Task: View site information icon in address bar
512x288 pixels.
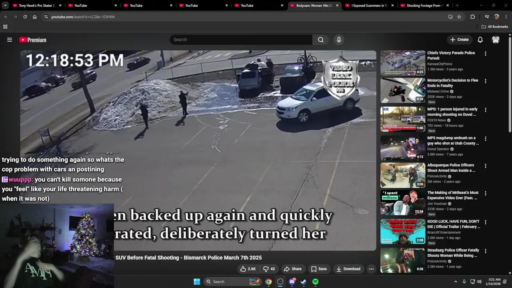Action: 46,17
